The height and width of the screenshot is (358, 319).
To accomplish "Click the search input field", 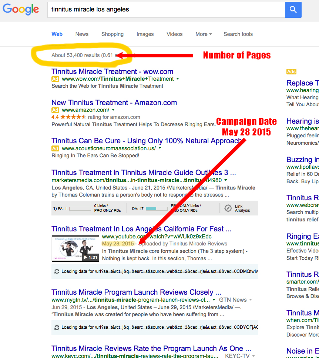I will [166, 10].
